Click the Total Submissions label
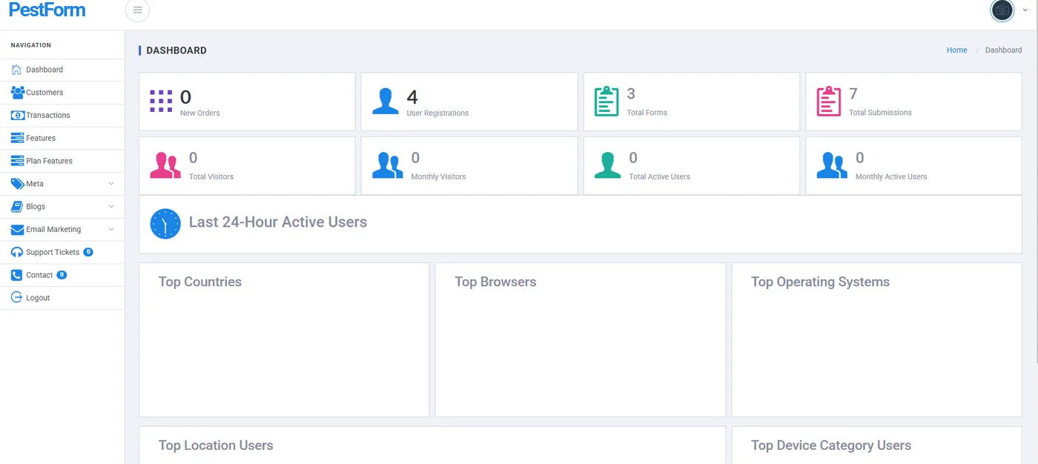1038x464 pixels. pos(880,113)
